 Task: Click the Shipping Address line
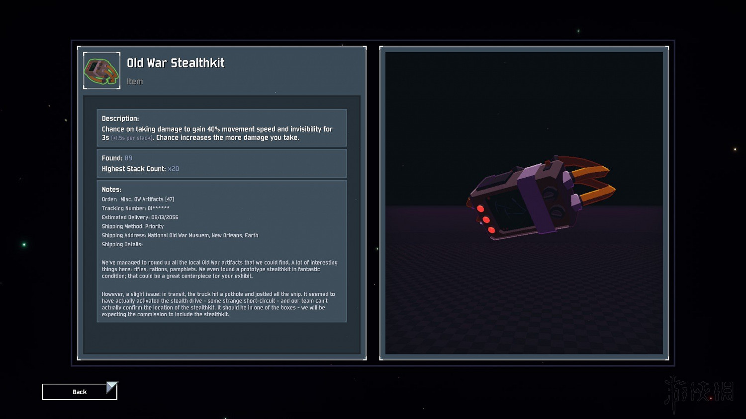click(x=180, y=235)
